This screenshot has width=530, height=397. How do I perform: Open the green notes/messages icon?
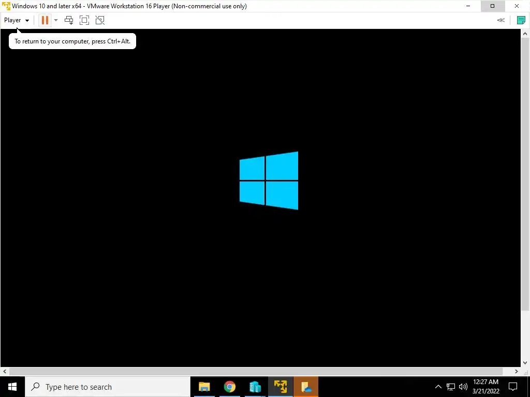[521, 20]
